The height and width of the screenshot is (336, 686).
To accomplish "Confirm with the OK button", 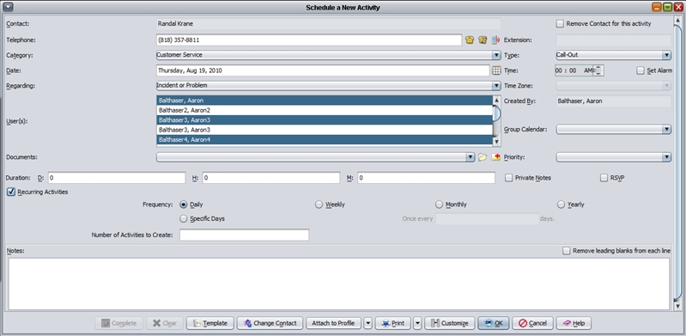I will pyautogui.click(x=494, y=323).
